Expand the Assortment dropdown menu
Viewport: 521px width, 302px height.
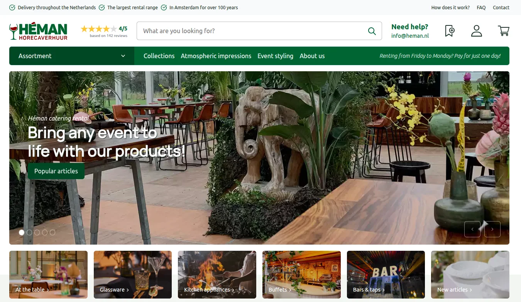click(x=72, y=56)
